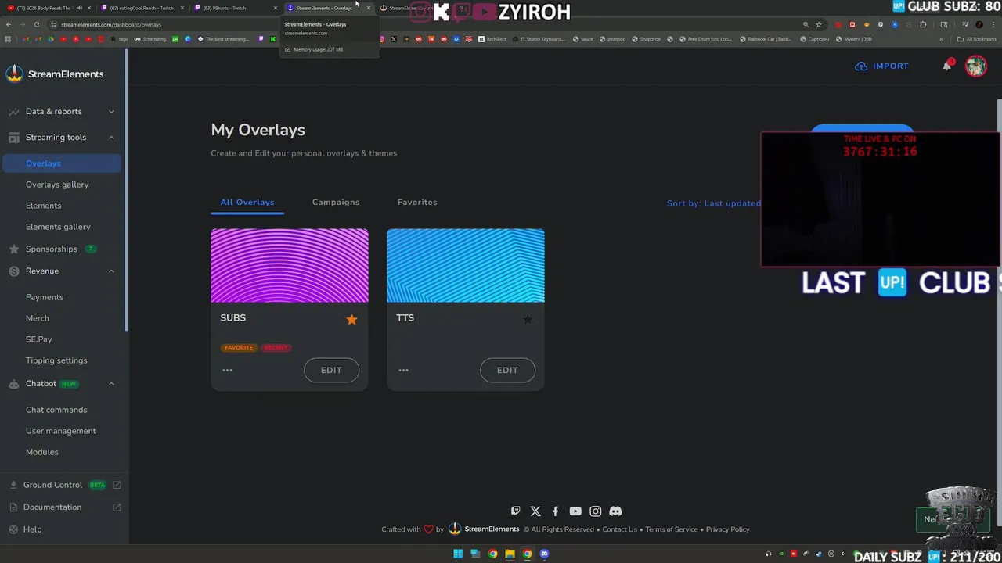This screenshot has height=563, width=1002.
Task: Click the cloud Import icon
Action: [x=861, y=66]
